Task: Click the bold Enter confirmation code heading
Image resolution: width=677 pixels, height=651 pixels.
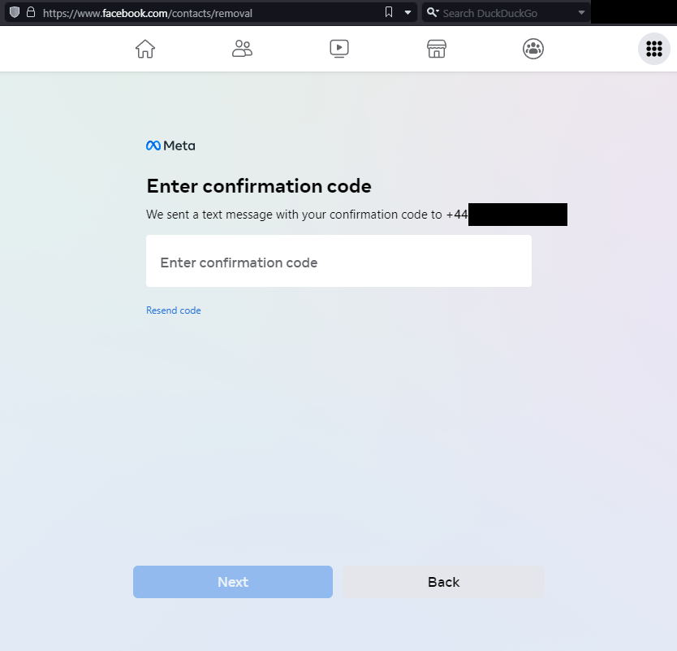Action: pyautogui.click(x=259, y=186)
